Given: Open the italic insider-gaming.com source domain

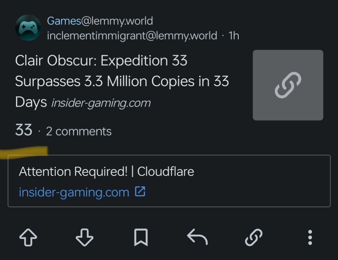Looking at the screenshot, I should (101, 103).
